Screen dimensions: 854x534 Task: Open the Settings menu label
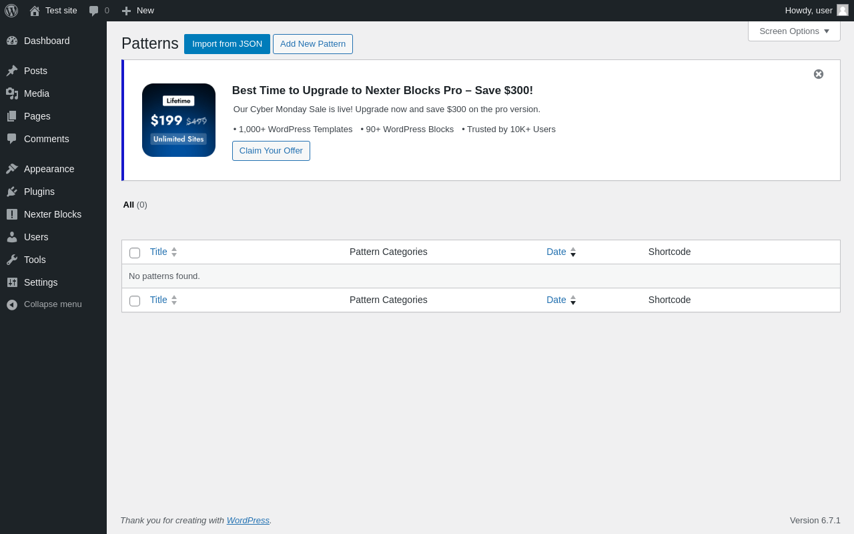(x=41, y=282)
